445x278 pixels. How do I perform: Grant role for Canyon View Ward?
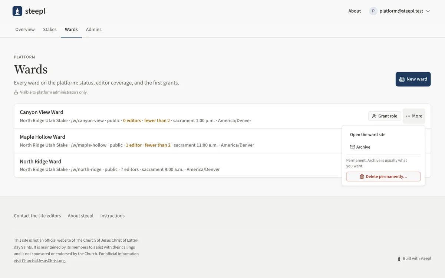[385, 116]
